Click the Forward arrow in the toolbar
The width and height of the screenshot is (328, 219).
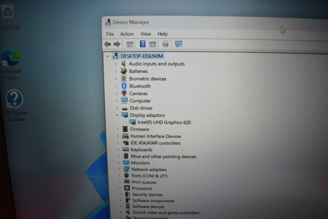[117, 44]
